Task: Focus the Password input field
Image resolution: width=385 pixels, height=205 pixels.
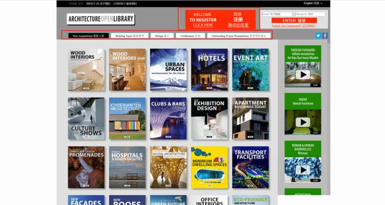Action: point(310,14)
